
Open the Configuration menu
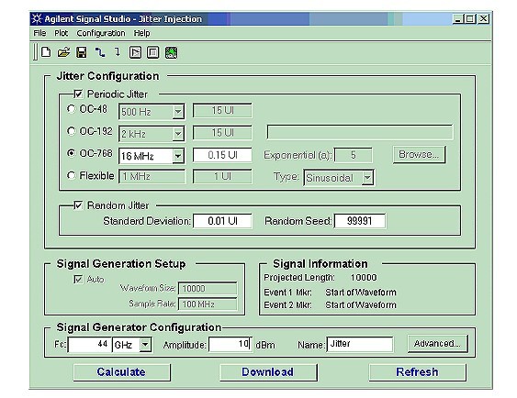coord(101,33)
